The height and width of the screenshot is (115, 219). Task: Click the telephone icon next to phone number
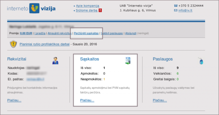[x=175, y=6]
